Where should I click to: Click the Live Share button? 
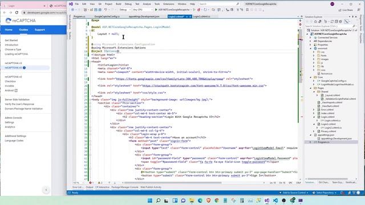(x=346, y=10)
